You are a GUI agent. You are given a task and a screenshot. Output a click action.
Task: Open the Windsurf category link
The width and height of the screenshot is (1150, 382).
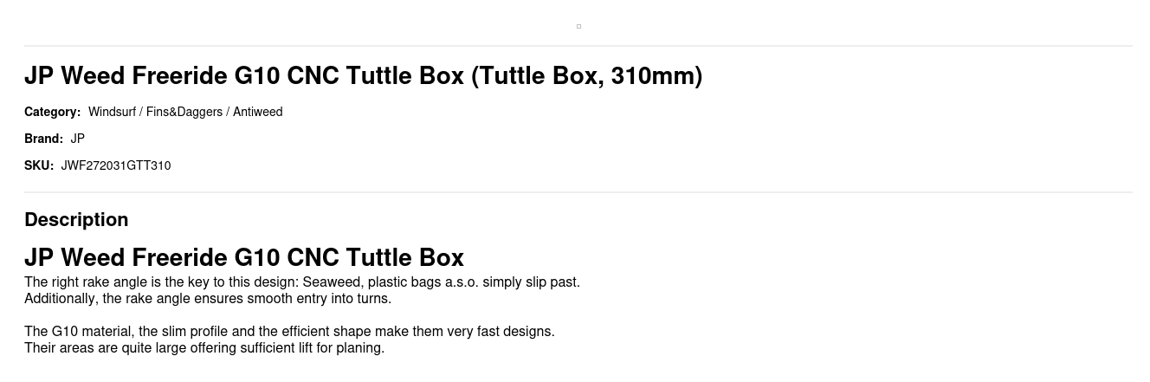click(x=112, y=112)
